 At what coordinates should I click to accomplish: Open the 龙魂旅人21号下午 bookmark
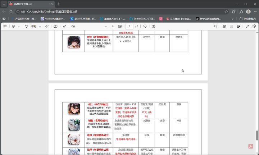click(113, 19)
